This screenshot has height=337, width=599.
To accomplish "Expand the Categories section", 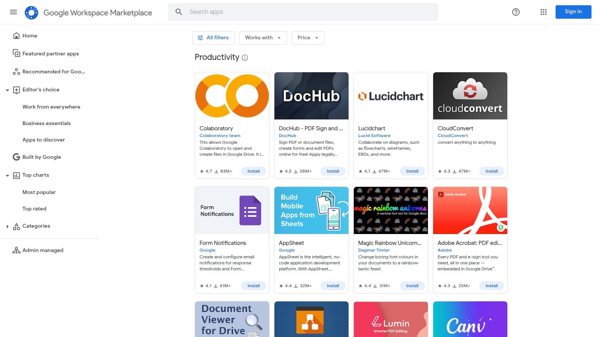I will [8, 226].
